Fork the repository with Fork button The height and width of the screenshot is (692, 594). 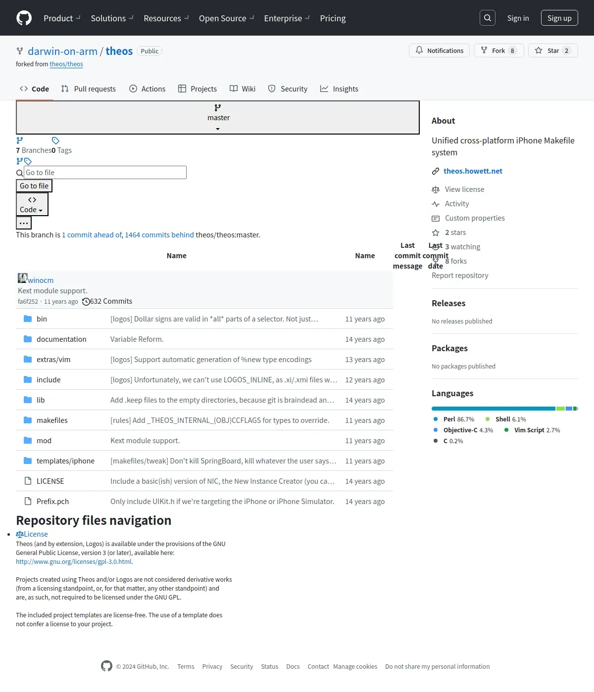tap(499, 50)
